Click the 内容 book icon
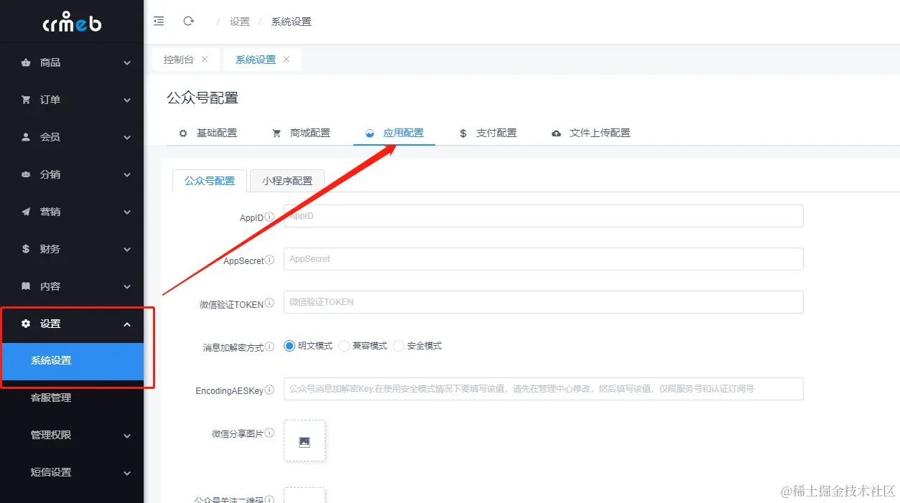 (x=26, y=286)
